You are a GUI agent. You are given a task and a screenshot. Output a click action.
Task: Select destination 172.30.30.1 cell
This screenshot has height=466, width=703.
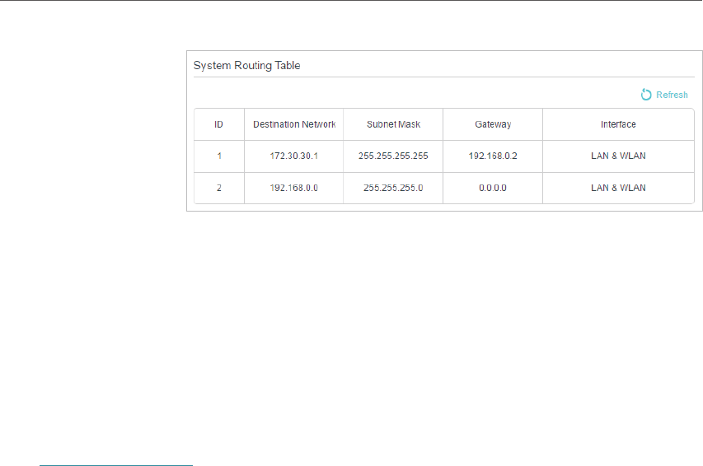pos(294,156)
